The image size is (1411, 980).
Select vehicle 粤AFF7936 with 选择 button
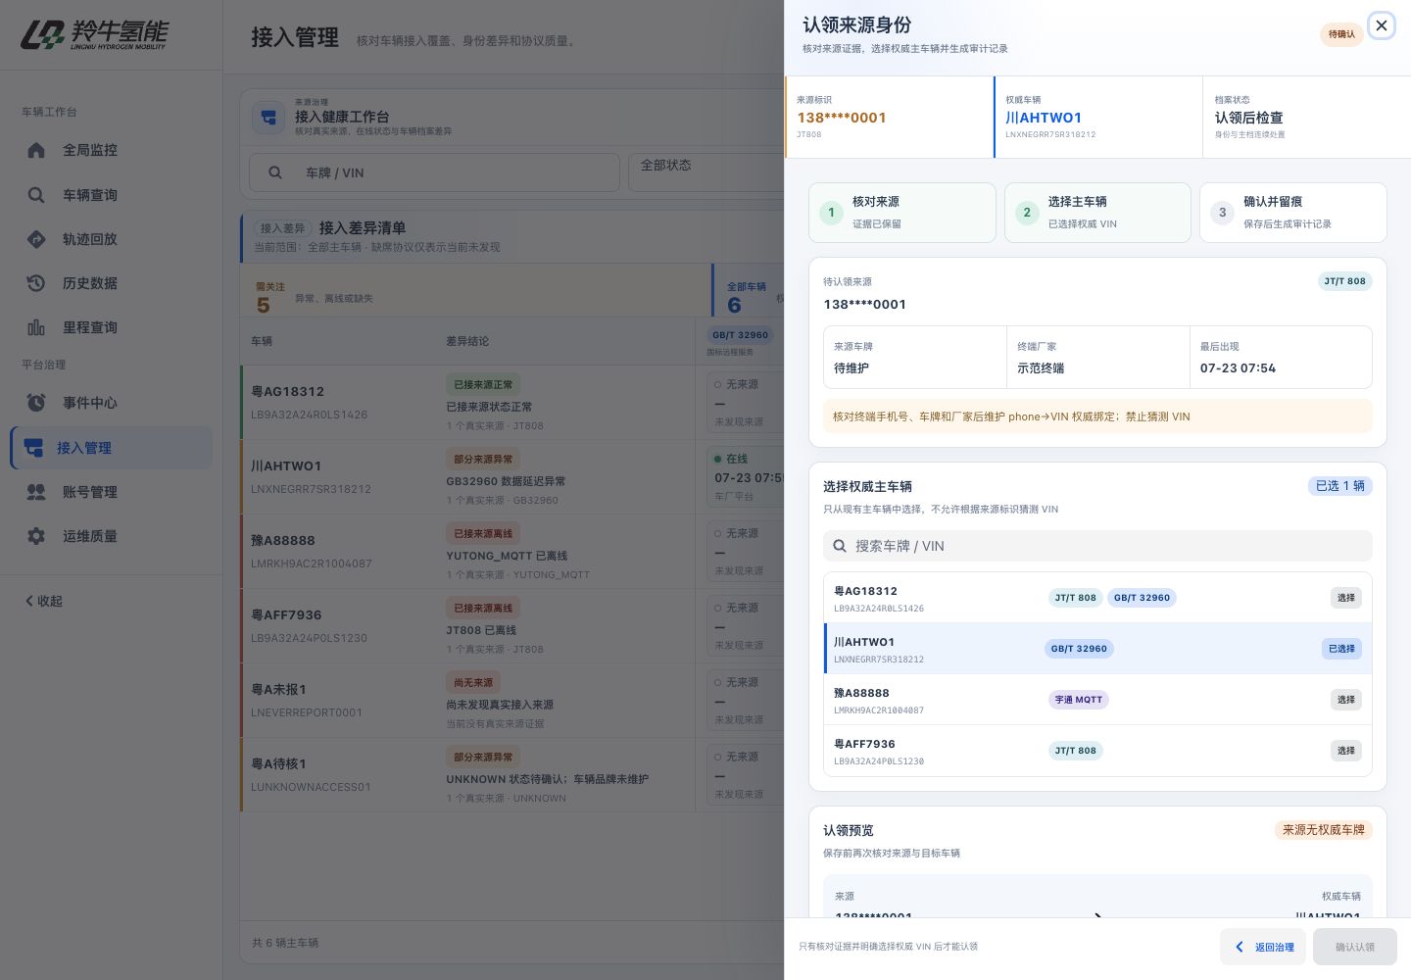(x=1346, y=751)
